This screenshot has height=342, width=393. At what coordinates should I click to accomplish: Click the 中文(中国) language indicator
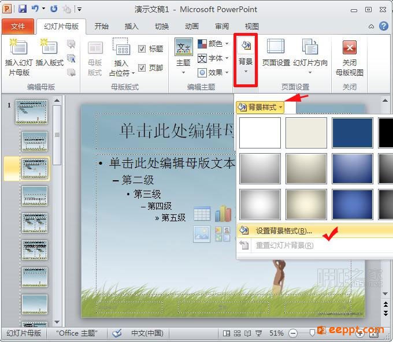147,333
